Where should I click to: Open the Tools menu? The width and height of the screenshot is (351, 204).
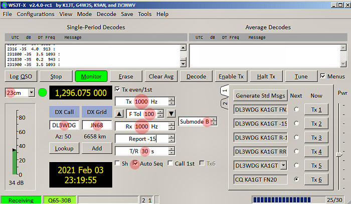tap(144, 14)
